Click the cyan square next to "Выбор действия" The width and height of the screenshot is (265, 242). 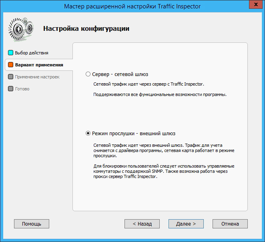(11, 53)
